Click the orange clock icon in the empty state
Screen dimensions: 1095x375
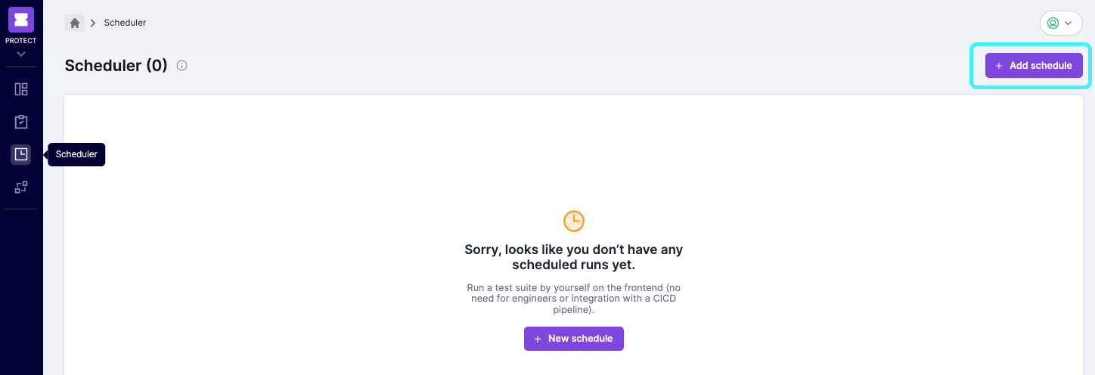574,221
